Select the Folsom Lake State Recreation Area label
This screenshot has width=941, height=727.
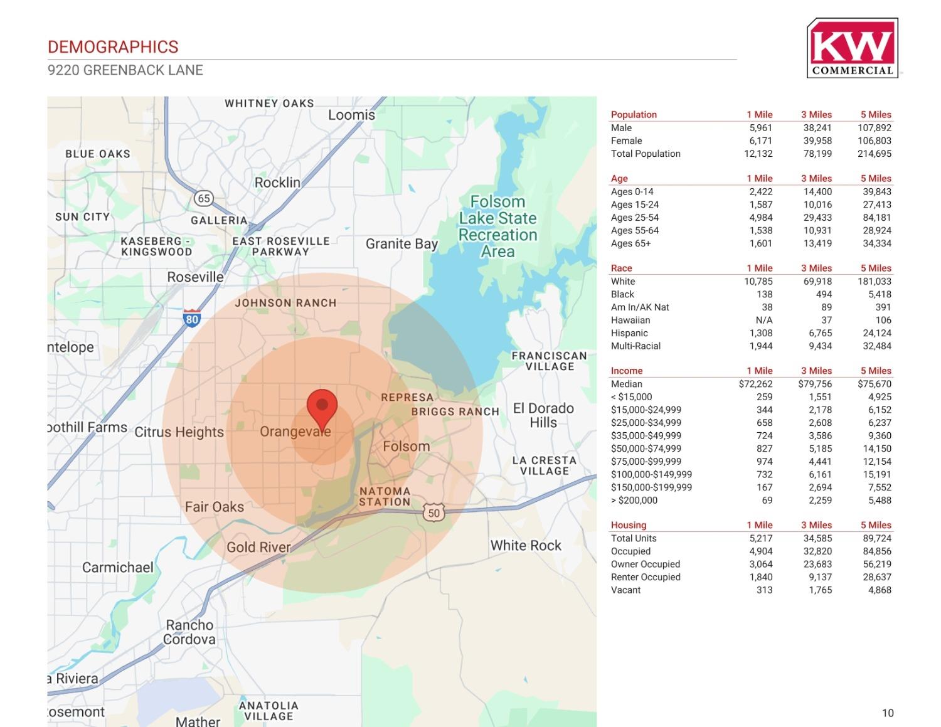coord(497,226)
